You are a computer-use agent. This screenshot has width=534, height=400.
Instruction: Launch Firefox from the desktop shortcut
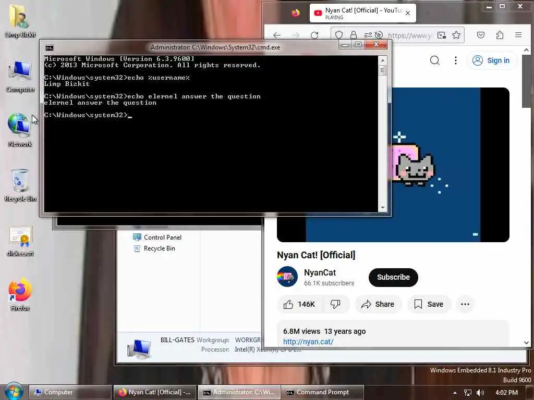coord(20,295)
